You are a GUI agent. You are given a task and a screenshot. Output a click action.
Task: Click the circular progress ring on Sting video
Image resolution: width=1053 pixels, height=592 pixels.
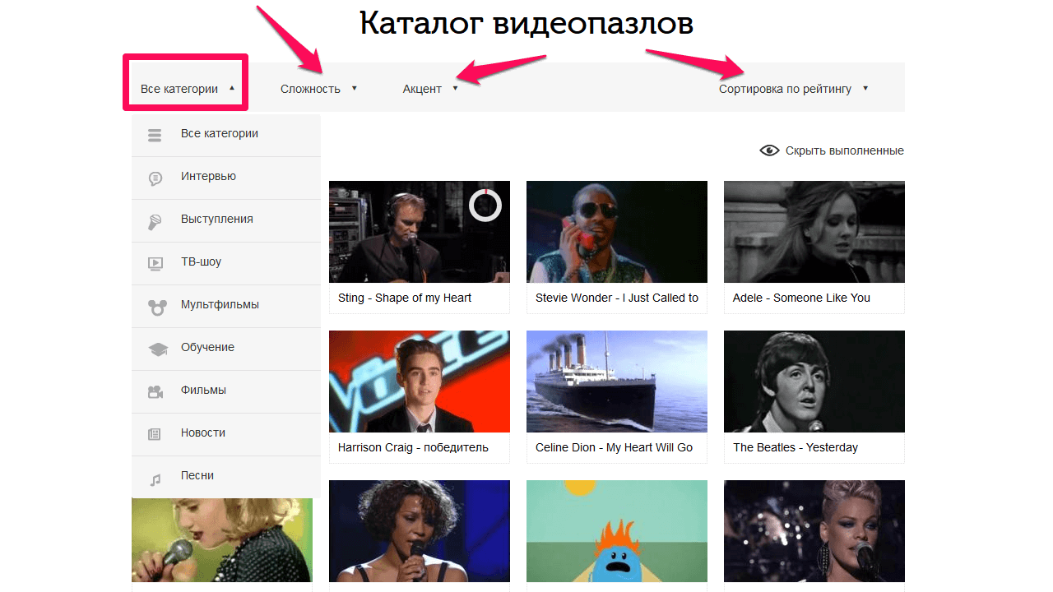pos(485,206)
